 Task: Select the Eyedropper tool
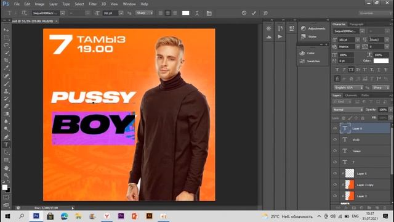tap(6, 68)
